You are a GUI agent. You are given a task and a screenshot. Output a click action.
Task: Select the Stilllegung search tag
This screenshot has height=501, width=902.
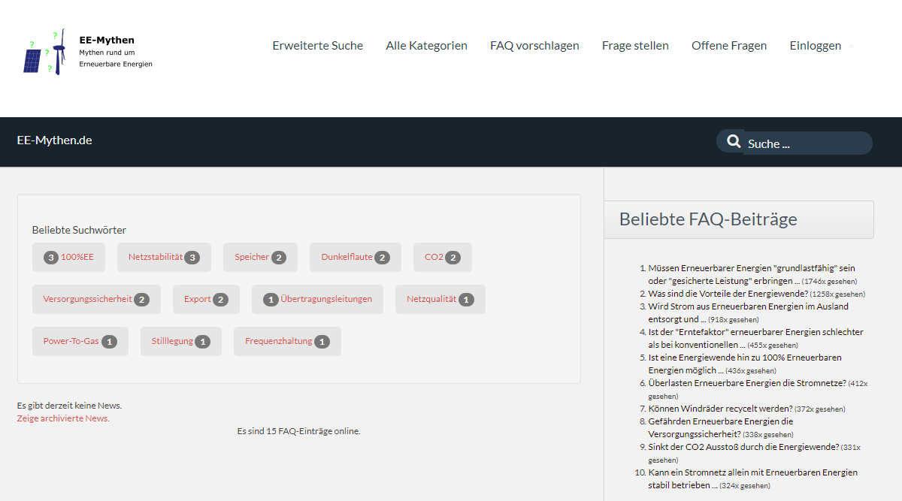[181, 341]
